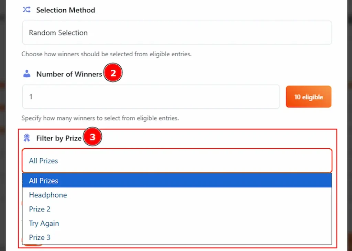352x251 pixels.
Task: Click the Selection Method heading label
Action: 66,10
